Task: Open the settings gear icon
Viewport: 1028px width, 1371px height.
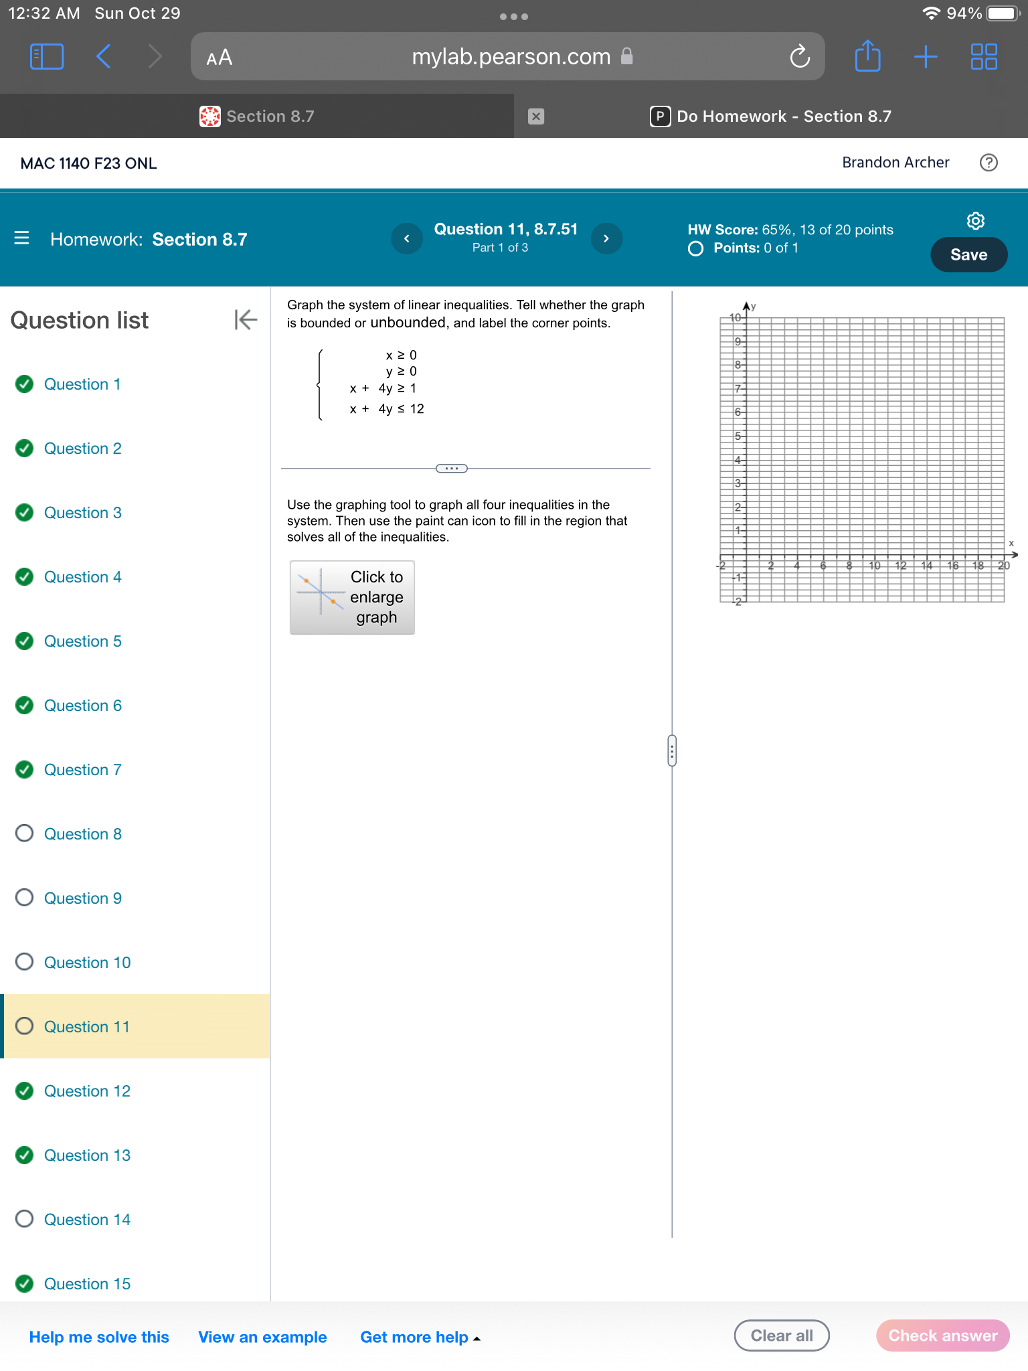Action: tap(976, 221)
